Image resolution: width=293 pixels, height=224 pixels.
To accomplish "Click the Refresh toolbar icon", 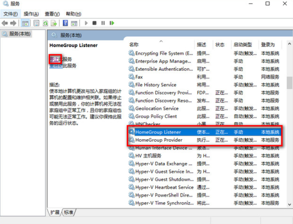I will pos(45,23).
